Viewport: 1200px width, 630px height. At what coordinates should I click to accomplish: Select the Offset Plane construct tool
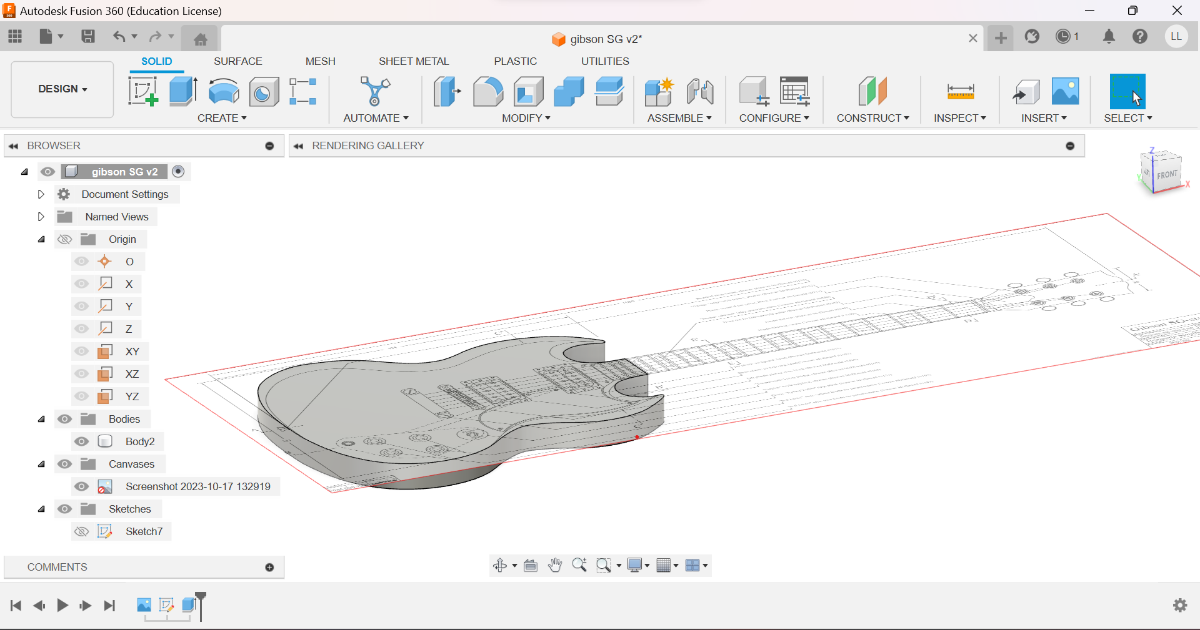[x=872, y=91]
